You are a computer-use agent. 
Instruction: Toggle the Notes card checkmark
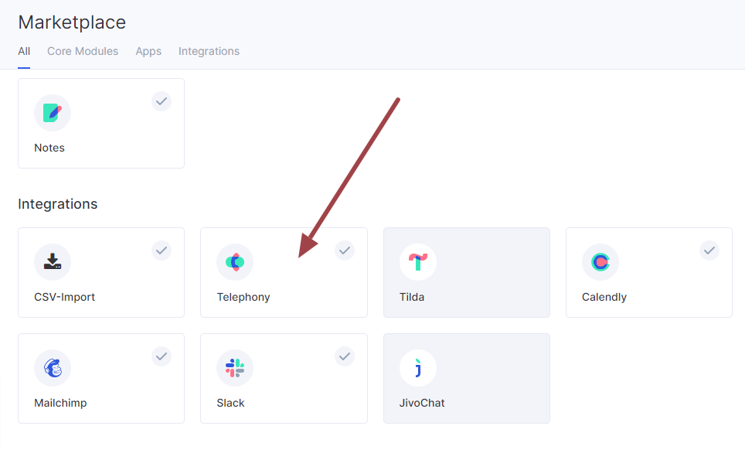pyautogui.click(x=162, y=101)
